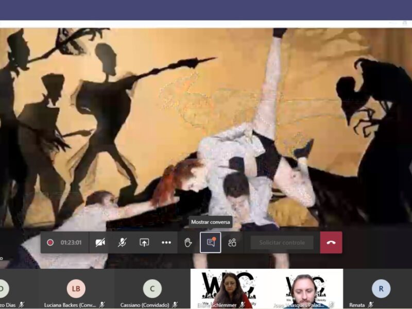Click the Solicitar controle button
Viewport: 412px width, 309px height.
(282, 243)
